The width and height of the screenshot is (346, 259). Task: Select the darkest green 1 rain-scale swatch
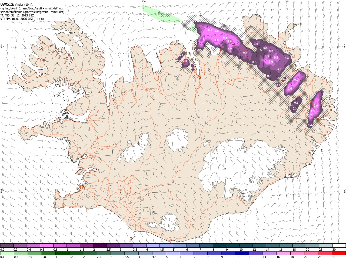point(62,253)
